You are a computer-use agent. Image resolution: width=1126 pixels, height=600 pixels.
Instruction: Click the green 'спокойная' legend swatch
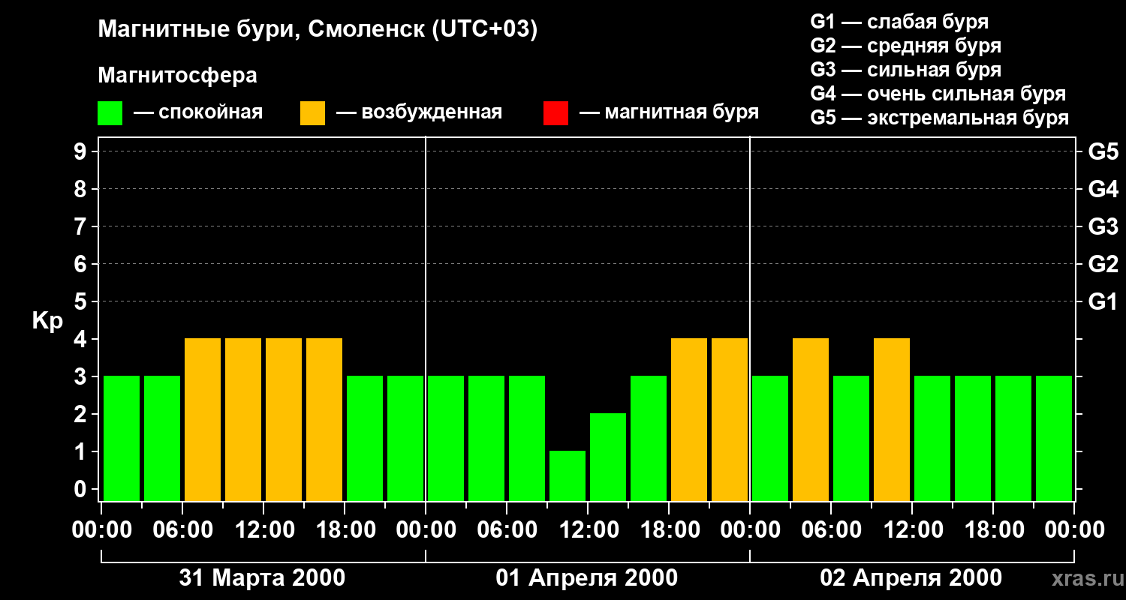click(x=110, y=113)
